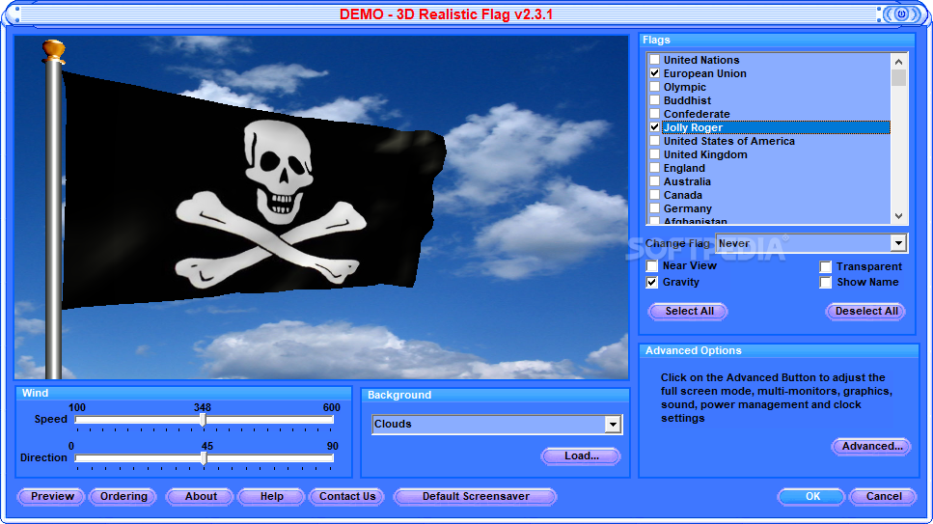
Task: Click the power icon in title bar
Action: pyautogui.click(x=901, y=14)
